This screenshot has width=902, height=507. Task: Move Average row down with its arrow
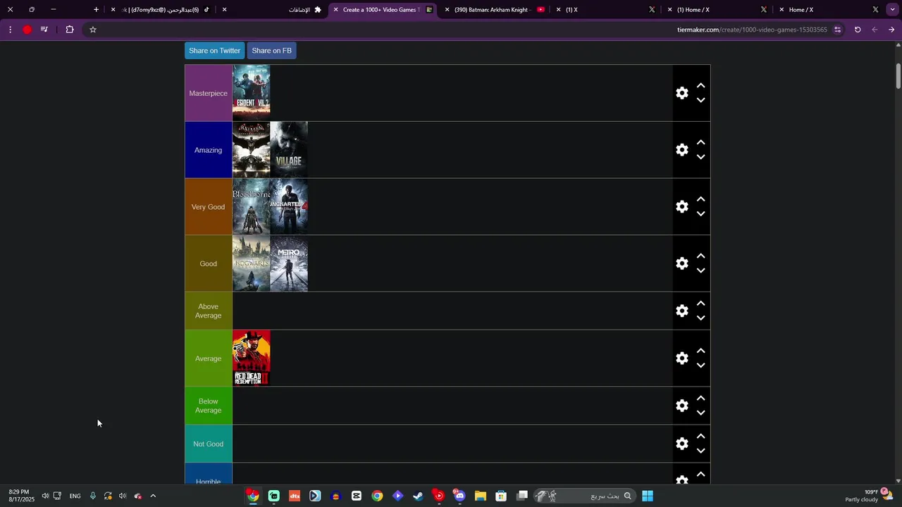pos(700,365)
